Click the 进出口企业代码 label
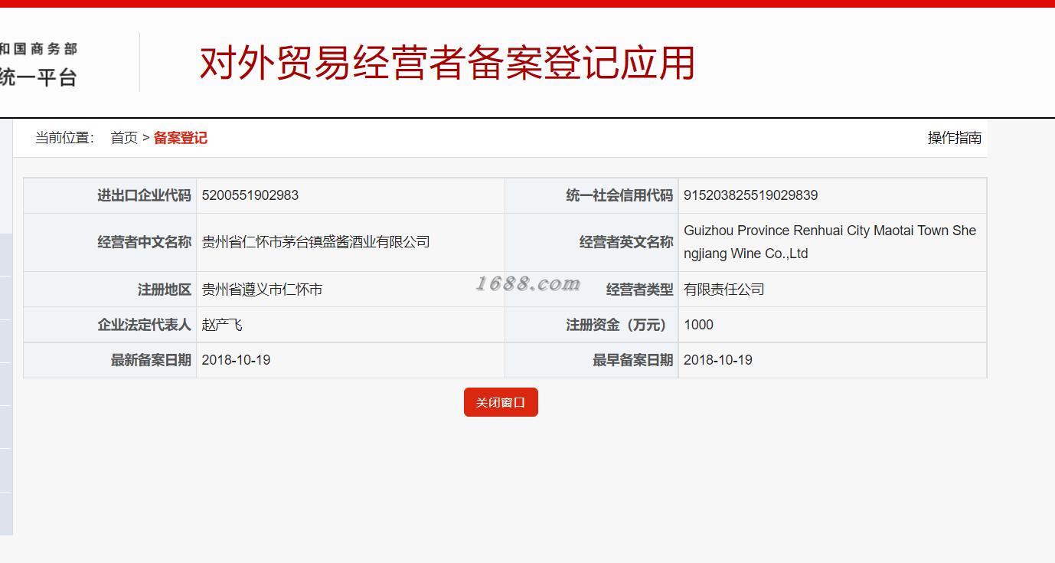The image size is (1055, 563). [x=144, y=195]
